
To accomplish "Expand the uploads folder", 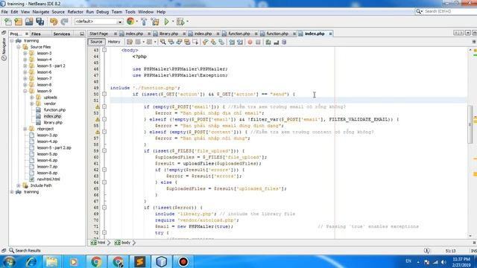I will click(31, 98).
